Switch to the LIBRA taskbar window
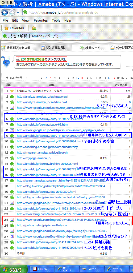133x273 pixels. [x=42, y=270]
